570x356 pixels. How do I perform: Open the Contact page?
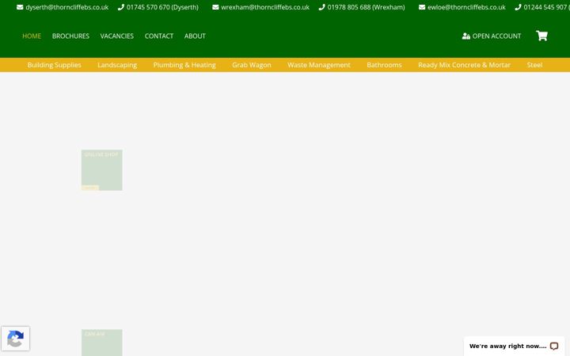click(x=159, y=36)
